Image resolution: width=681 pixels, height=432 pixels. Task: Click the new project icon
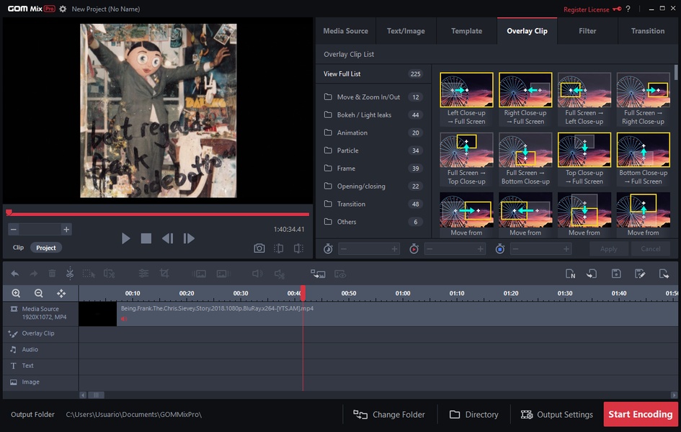coord(571,274)
